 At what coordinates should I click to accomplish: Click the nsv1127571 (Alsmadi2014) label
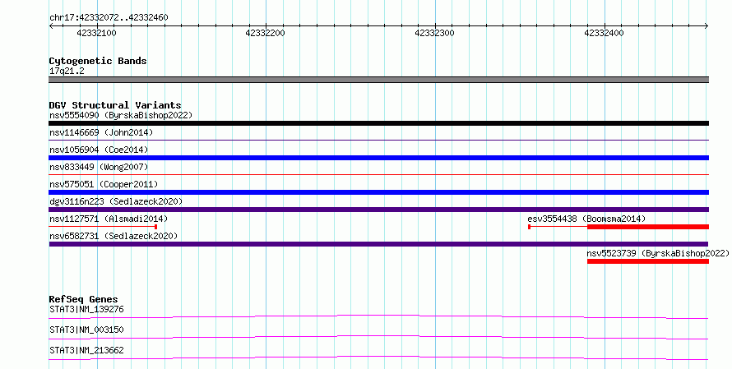coord(109,219)
